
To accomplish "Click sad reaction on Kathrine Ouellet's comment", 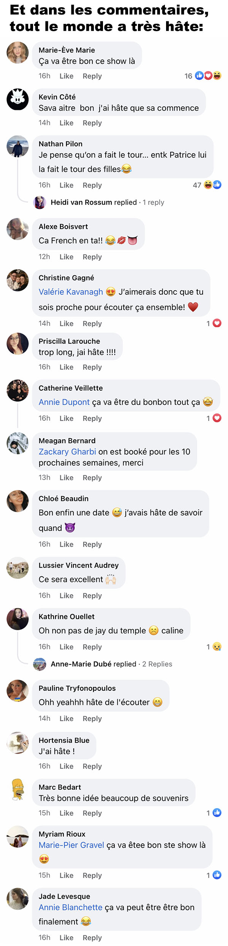I will [x=217, y=647].
